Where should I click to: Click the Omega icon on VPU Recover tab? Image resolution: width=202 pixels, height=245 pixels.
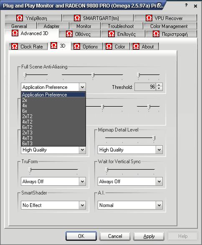click(149, 18)
